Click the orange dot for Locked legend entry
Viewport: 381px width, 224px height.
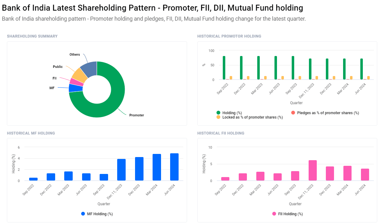coord(218,117)
